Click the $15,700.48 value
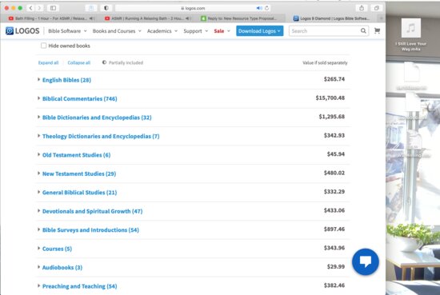 (330, 98)
